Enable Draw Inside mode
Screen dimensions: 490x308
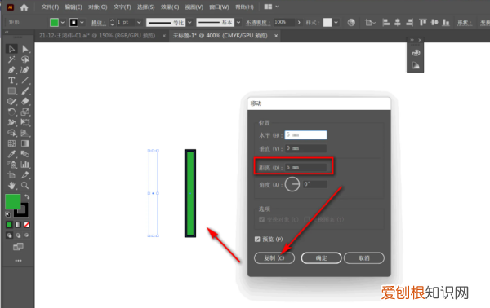tap(27, 235)
